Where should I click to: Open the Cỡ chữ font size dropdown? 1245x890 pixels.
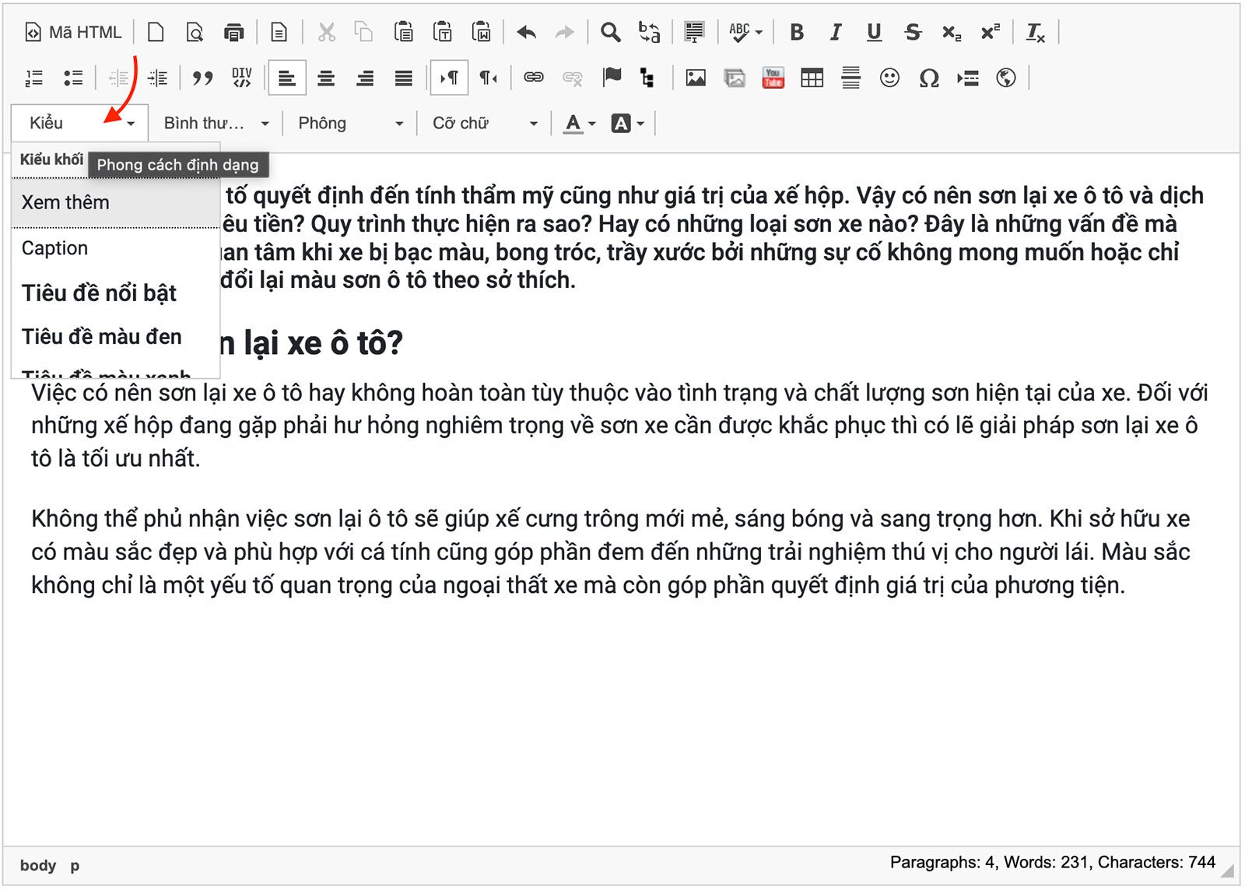click(x=485, y=124)
